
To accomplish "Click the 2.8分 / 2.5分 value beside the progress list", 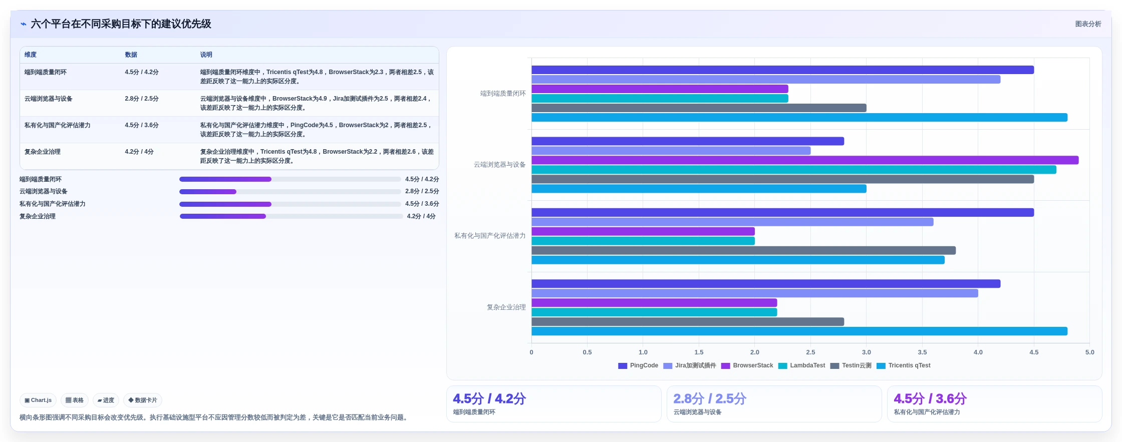I will point(422,191).
